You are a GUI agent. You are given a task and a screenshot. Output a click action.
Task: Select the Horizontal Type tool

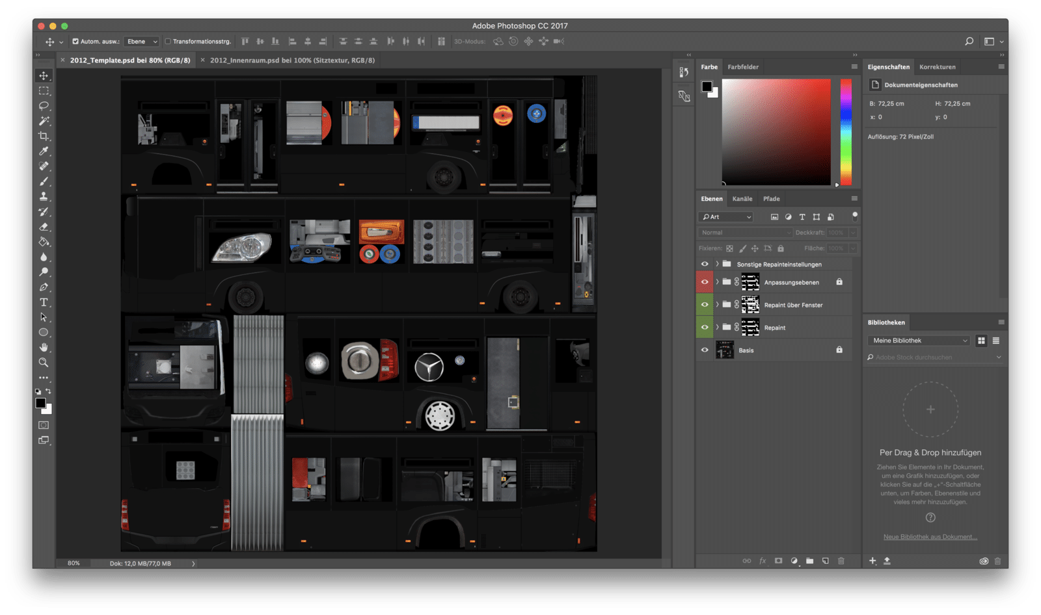click(44, 302)
